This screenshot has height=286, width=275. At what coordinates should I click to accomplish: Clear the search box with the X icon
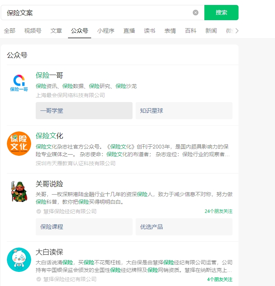click(x=196, y=13)
